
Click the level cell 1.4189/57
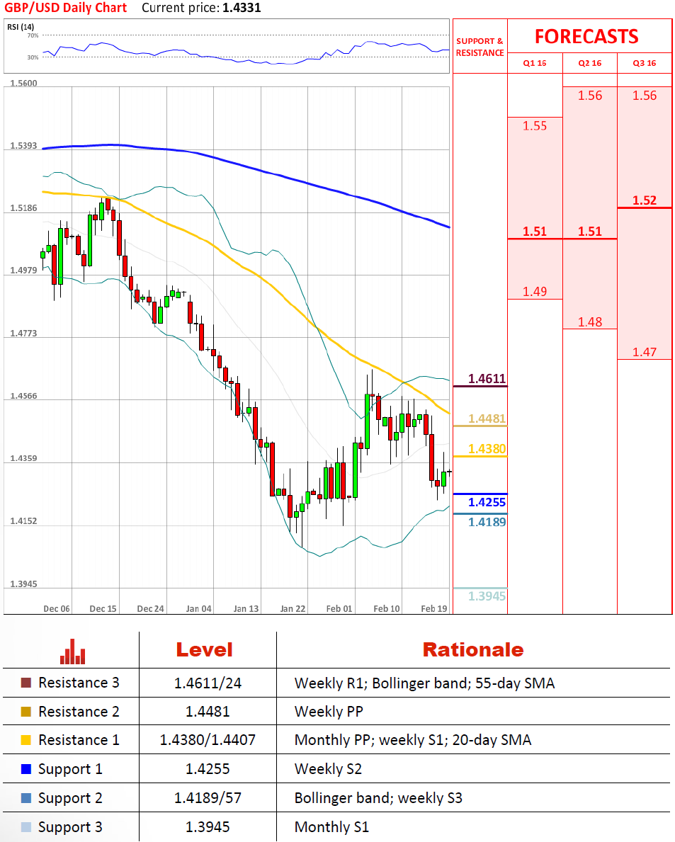click(x=208, y=798)
